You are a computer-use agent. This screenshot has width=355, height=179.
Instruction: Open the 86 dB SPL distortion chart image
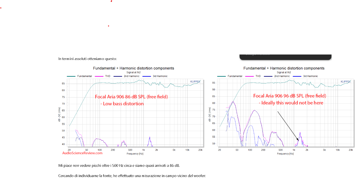[x=131, y=110]
